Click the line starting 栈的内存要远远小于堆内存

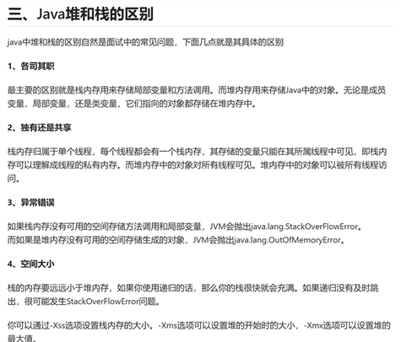click(x=193, y=288)
